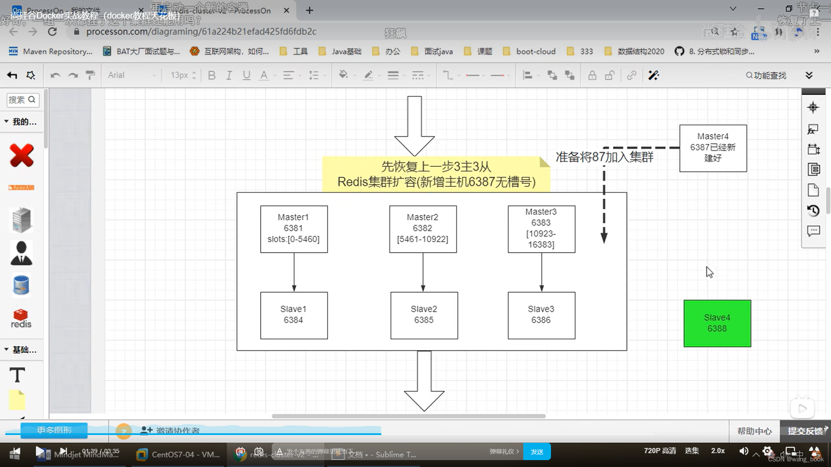The height and width of the screenshot is (467, 831).
Task: Collapse the 我的 shapes section
Action: tap(6, 122)
